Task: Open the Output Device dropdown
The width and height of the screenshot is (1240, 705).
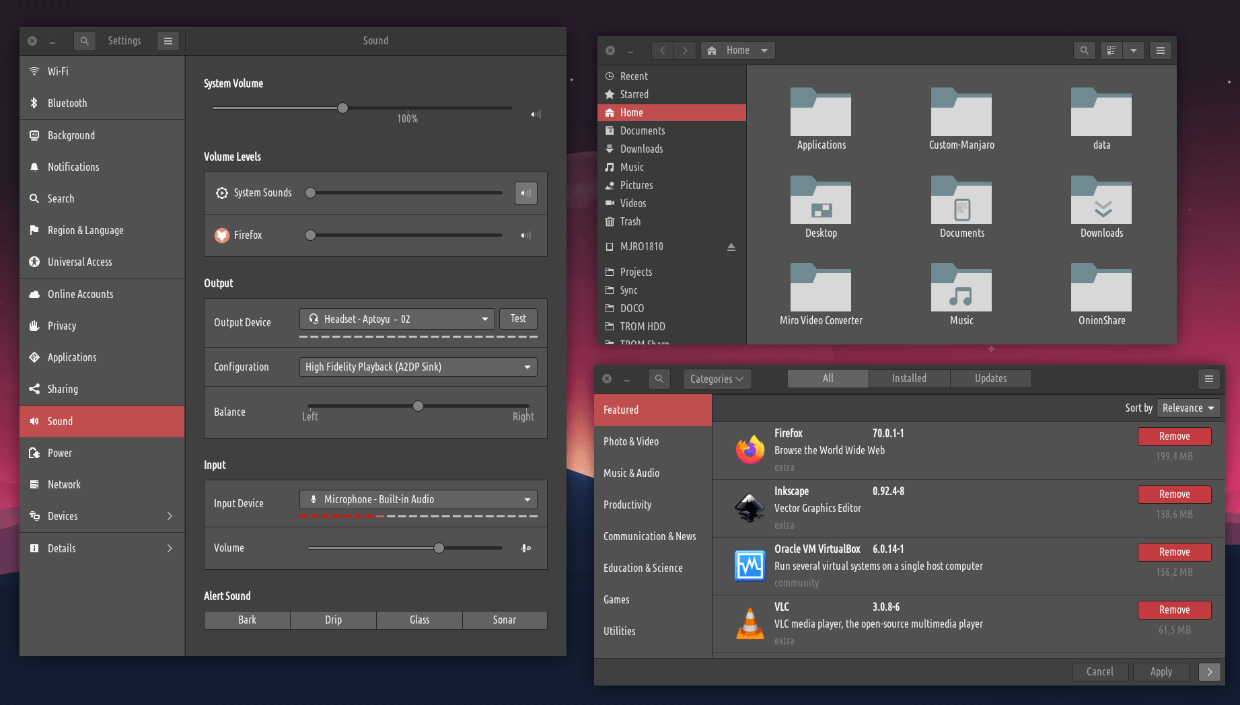Action: pos(397,319)
